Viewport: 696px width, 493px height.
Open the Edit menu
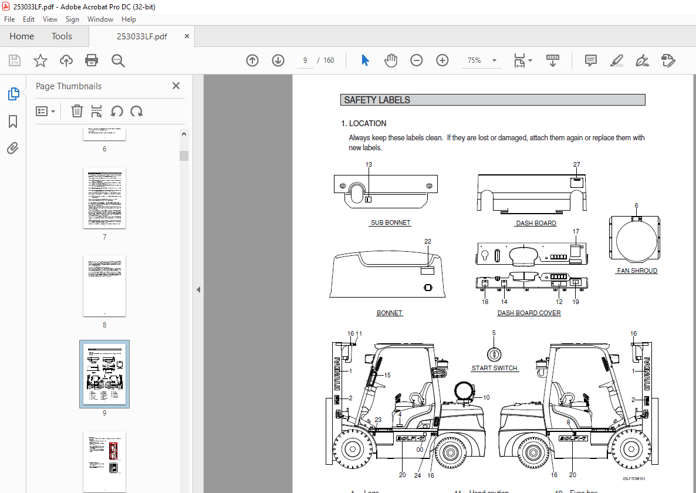pos(29,19)
